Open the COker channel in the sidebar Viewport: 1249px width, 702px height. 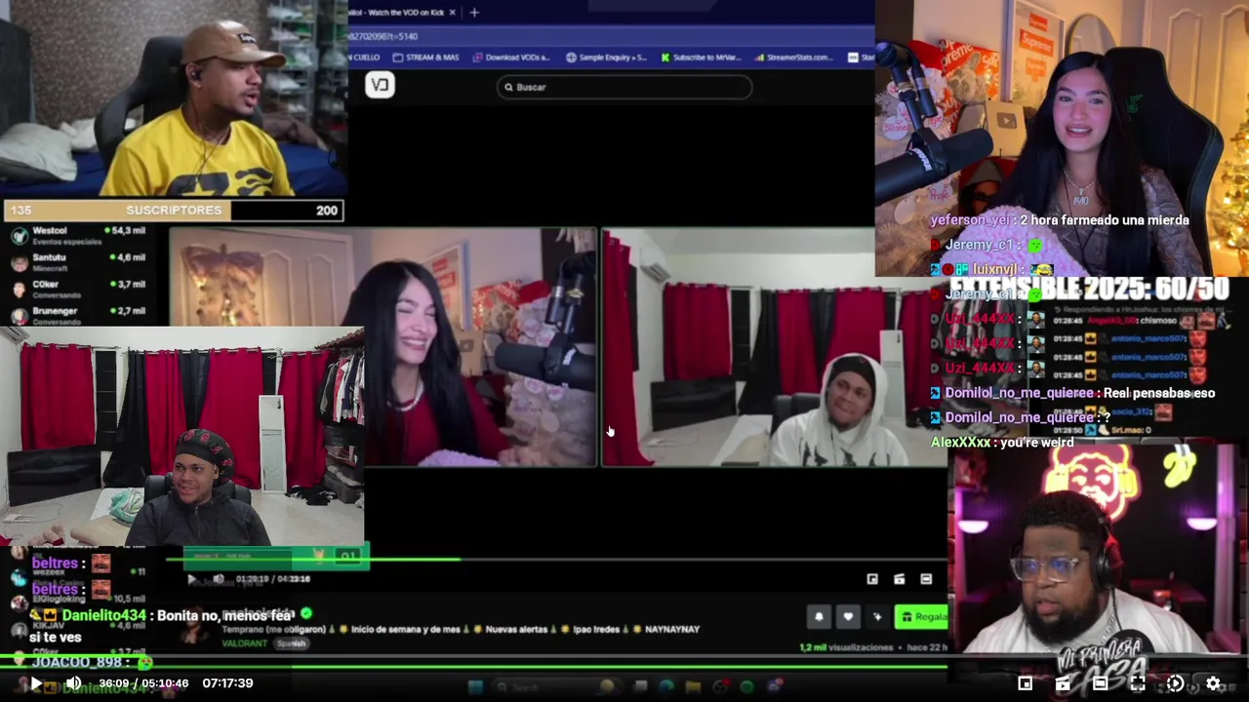point(78,289)
